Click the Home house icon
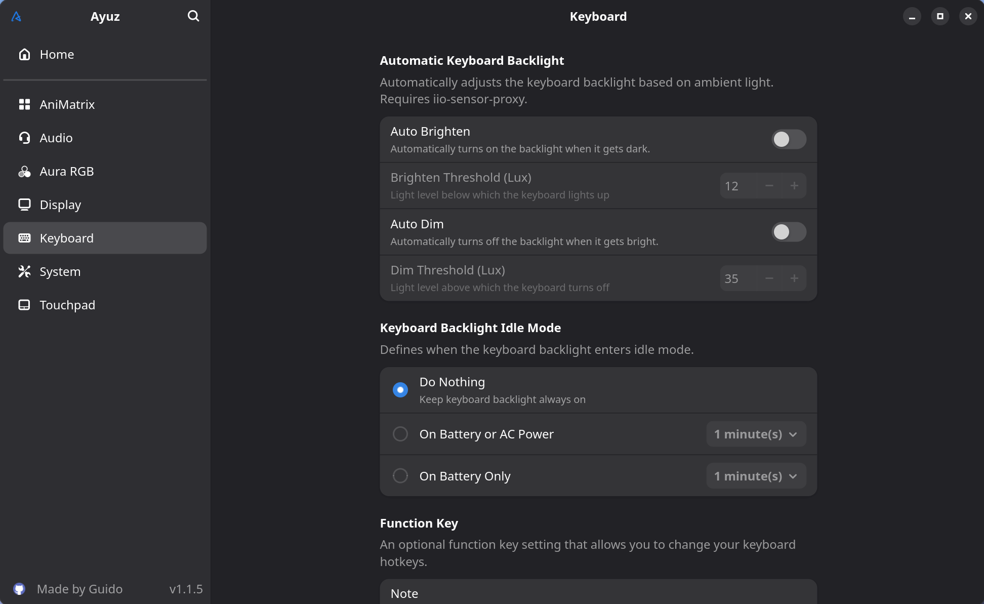Viewport: 984px width, 604px height. (x=24, y=54)
